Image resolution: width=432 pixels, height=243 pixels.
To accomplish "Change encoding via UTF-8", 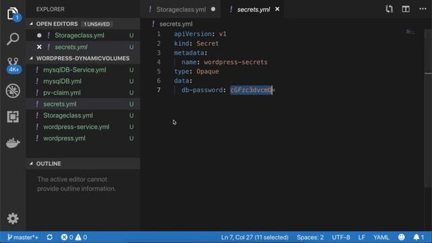I will pyautogui.click(x=341, y=237).
